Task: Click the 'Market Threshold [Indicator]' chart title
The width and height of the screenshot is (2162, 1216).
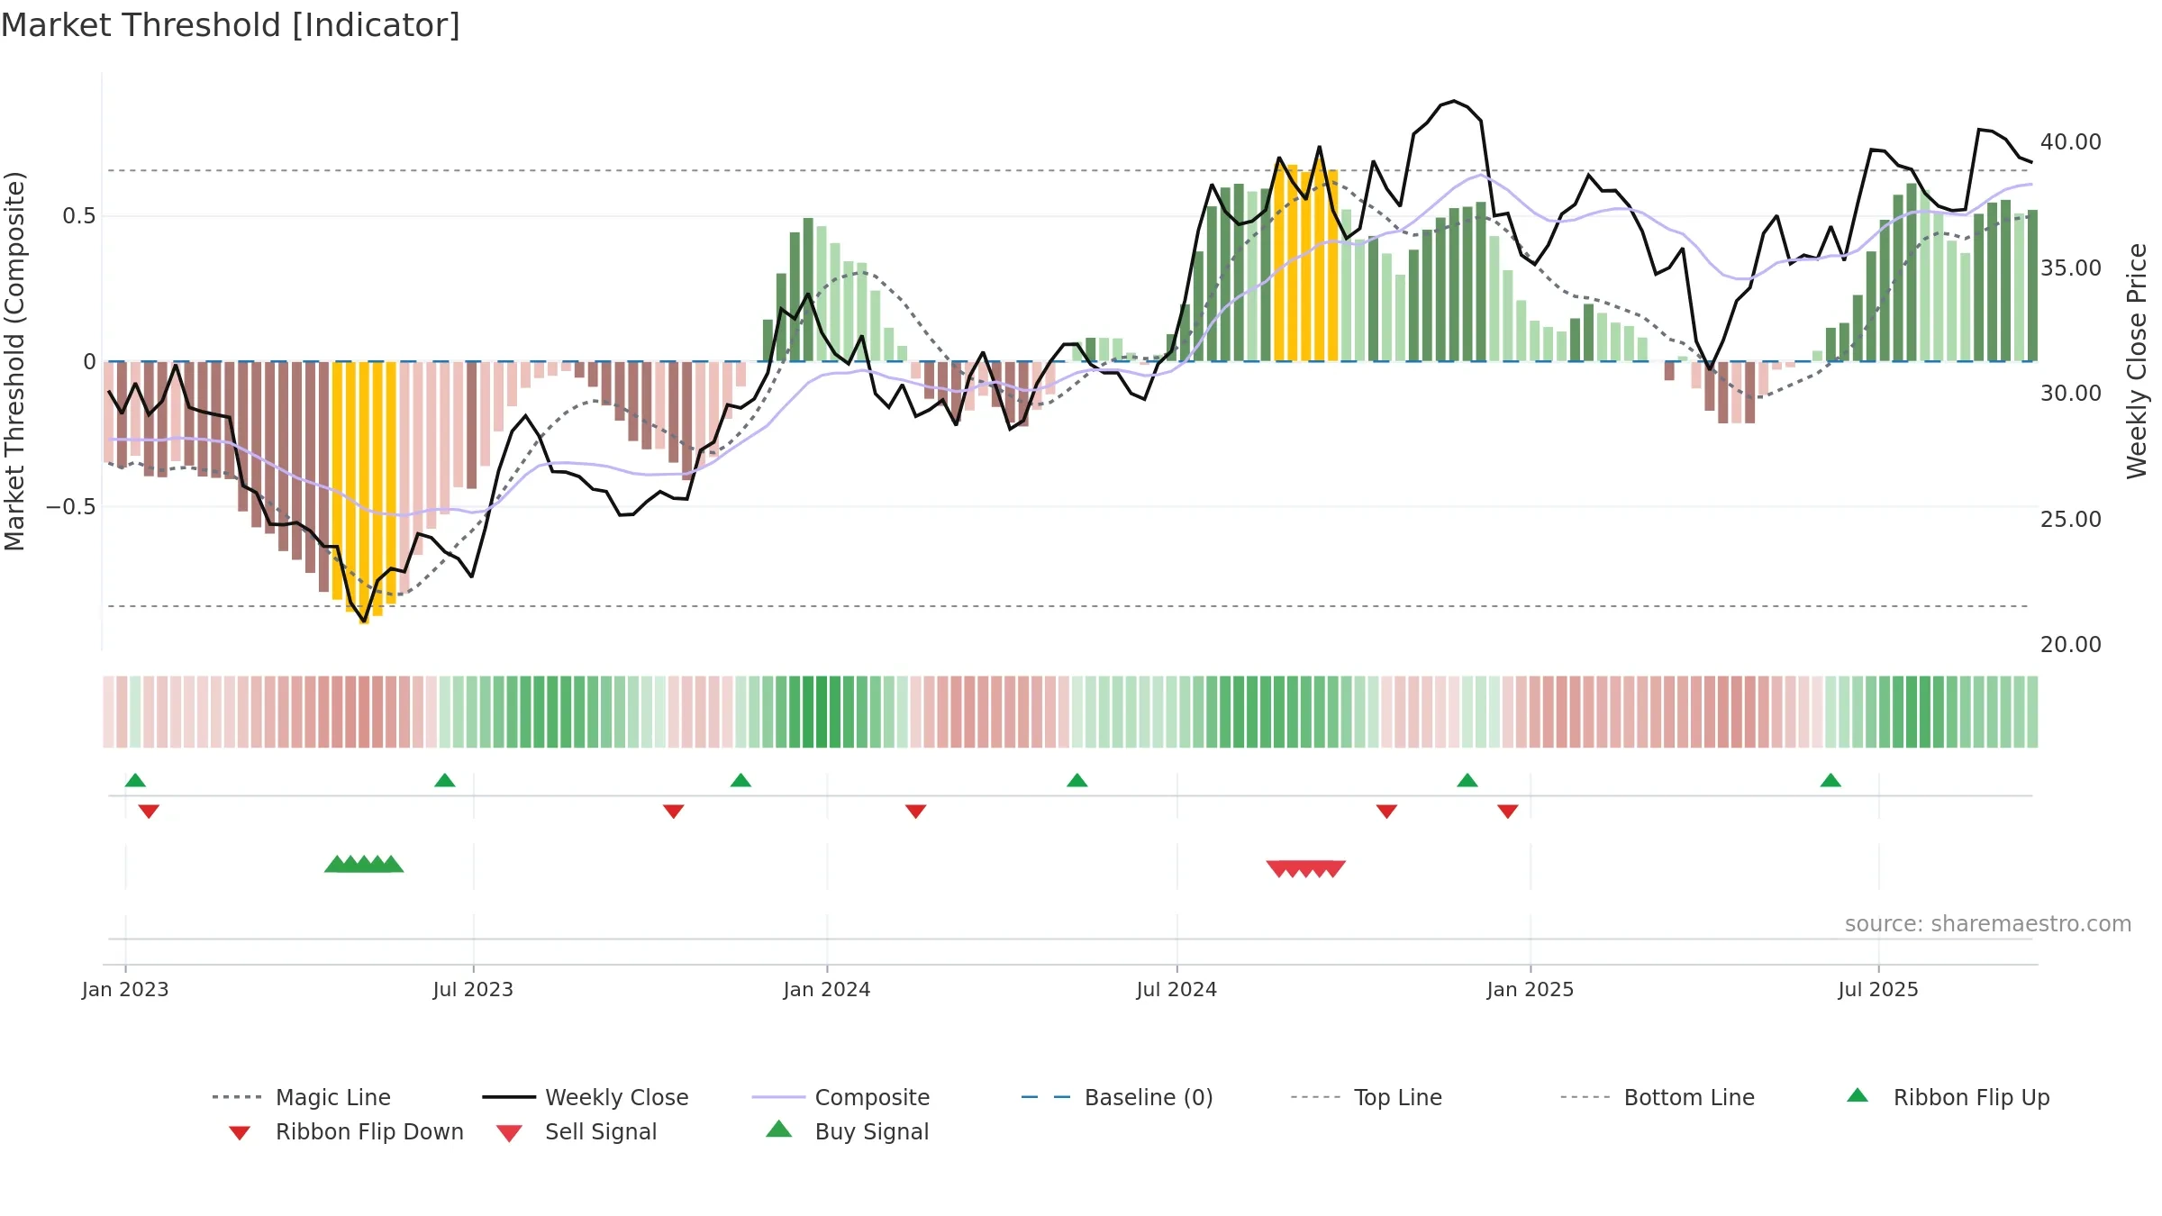Action: [231, 25]
